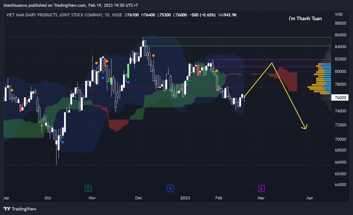
Task: Click the thanhtuanvu author name in header
Action: tap(16, 5)
